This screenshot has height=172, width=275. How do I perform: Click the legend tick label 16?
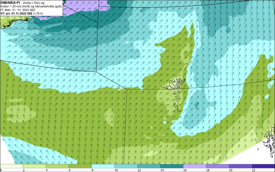pos(185,170)
